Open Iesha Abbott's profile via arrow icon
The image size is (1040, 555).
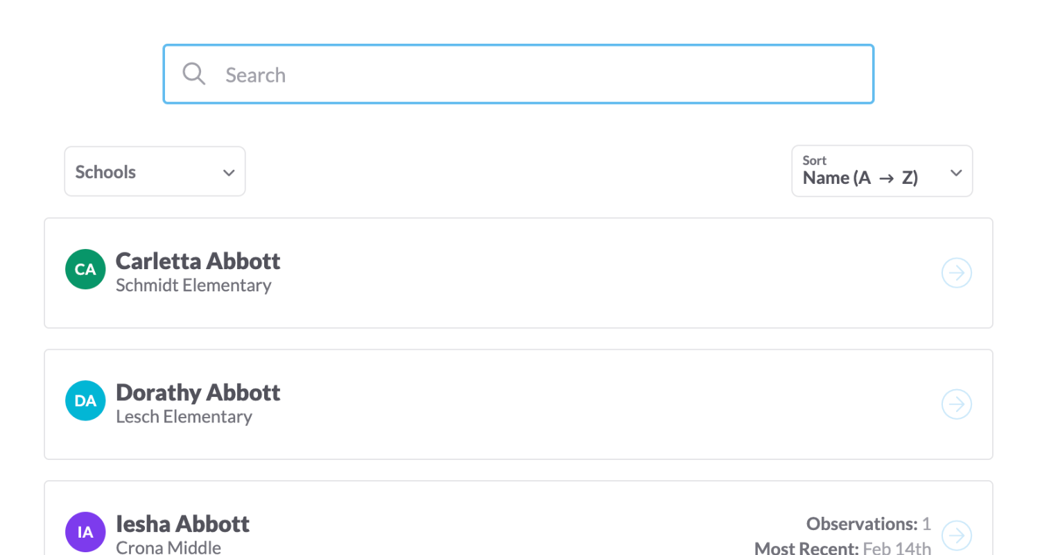coord(957,535)
